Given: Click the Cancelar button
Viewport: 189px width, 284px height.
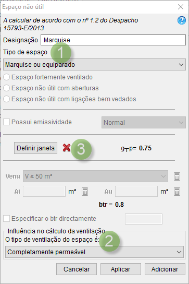Looking at the screenshot, I should (x=77, y=269).
